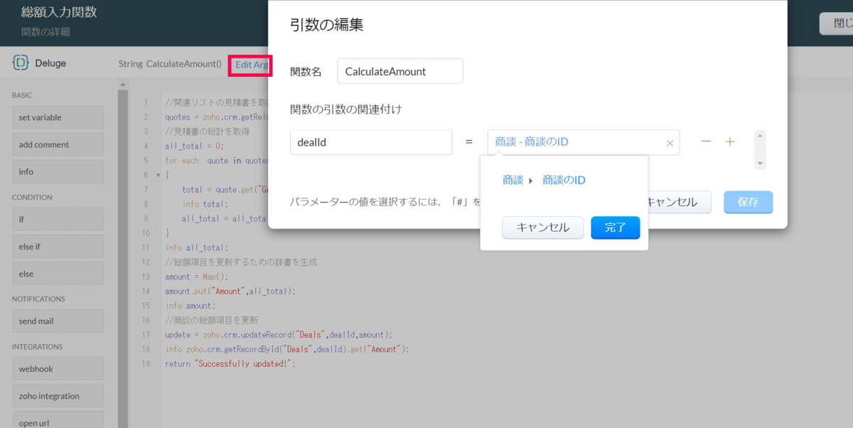The width and height of the screenshot is (853, 428).
Task: Click 保存 to save arguments
Action: click(748, 202)
